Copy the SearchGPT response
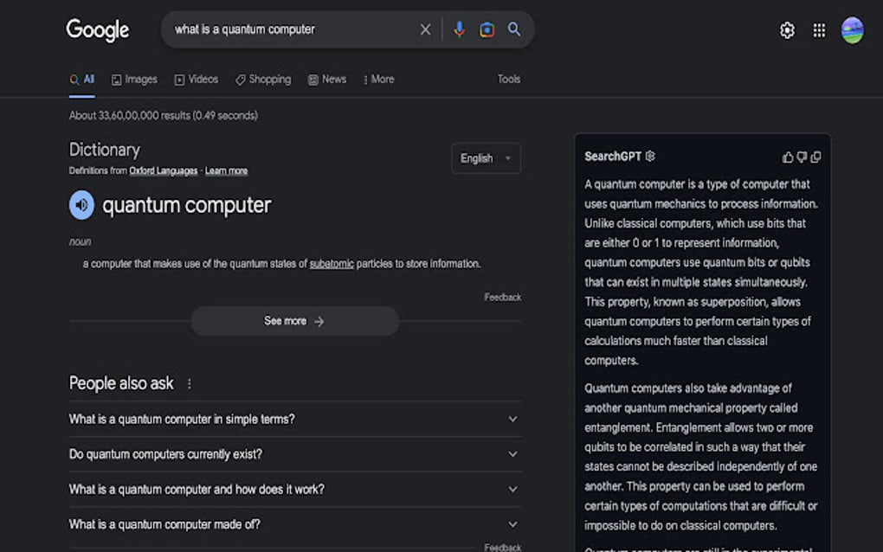 point(815,157)
